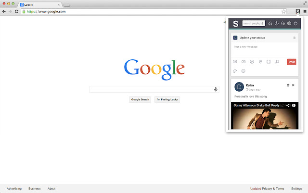Open the Advertising footer link

tap(14, 189)
